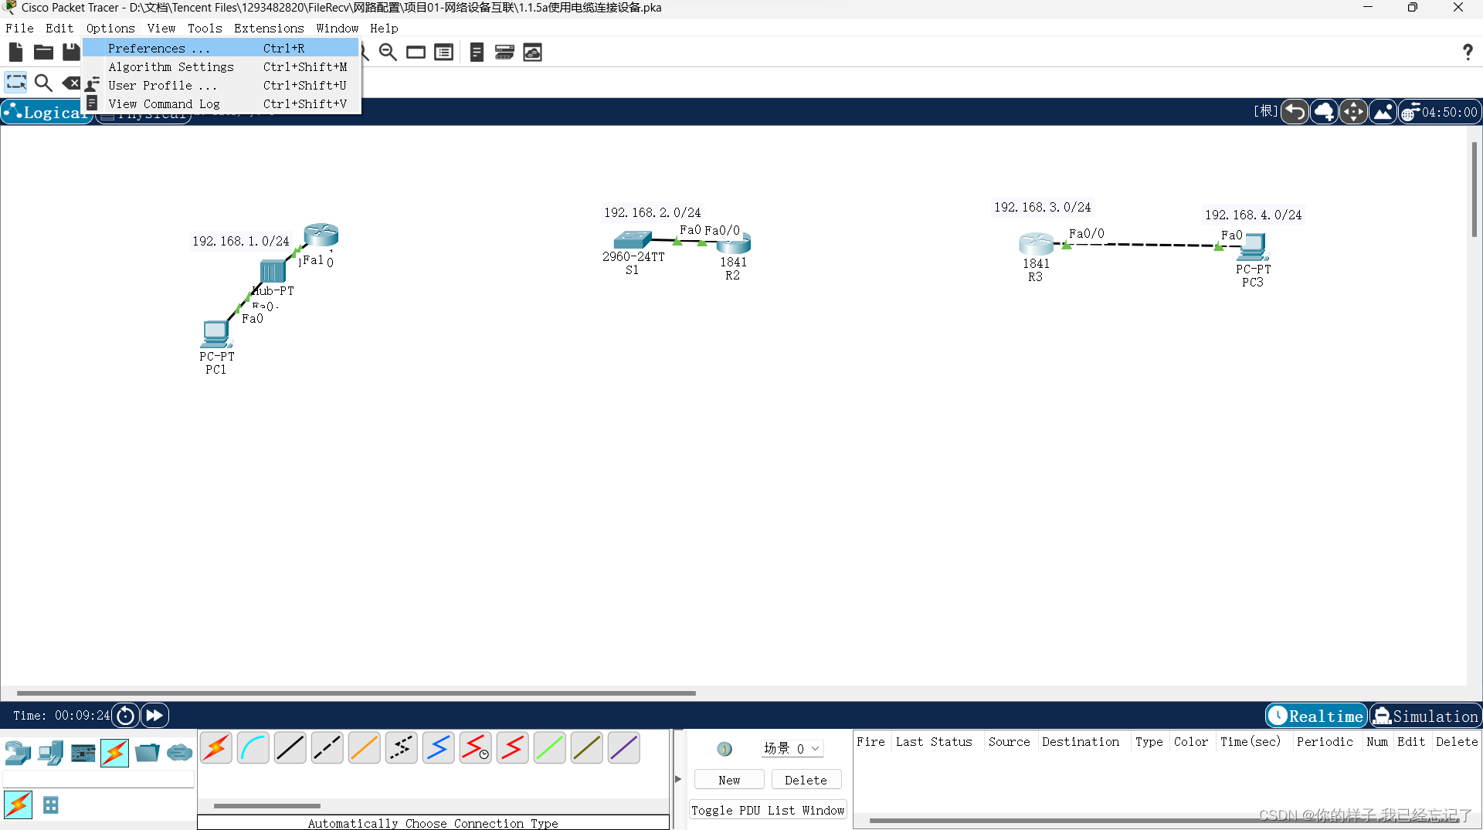The height and width of the screenshot is (830, 1483).
Task: Select the Delete tool in toolbar
Action: click(x=71, y=83)
